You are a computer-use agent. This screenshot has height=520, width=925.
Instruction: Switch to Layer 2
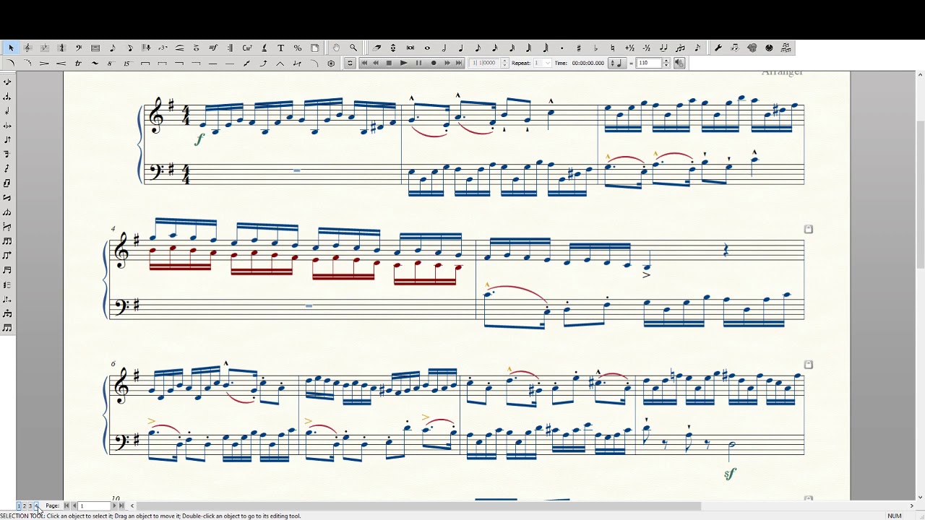(x=25, y=506)
